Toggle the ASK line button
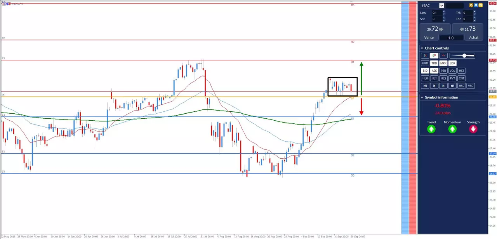Screen dimensions: 497x239 pyautogui.click(x=434, y=71)
